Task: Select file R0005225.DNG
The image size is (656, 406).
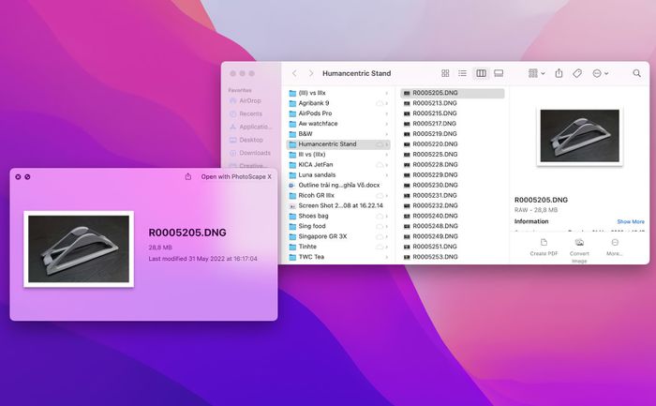Action: click(x=453, y=155)
